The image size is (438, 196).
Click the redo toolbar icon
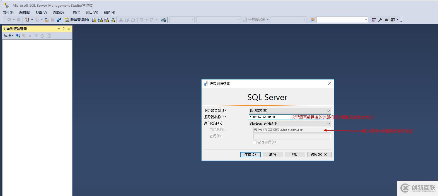[x=151, y=20]
